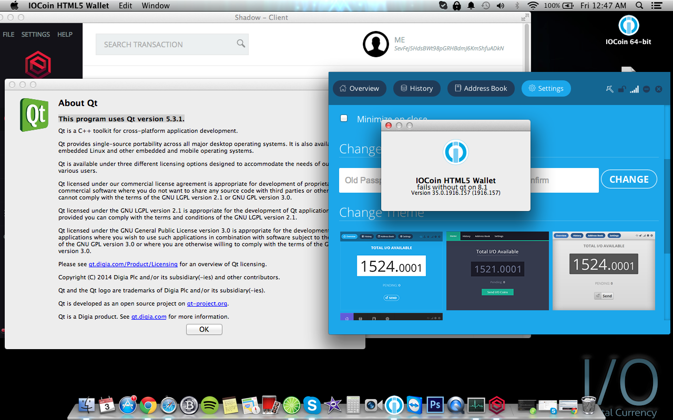The image size is (673, 420).
Task: Open Activity Monitor from the dock
Action: 476,405
